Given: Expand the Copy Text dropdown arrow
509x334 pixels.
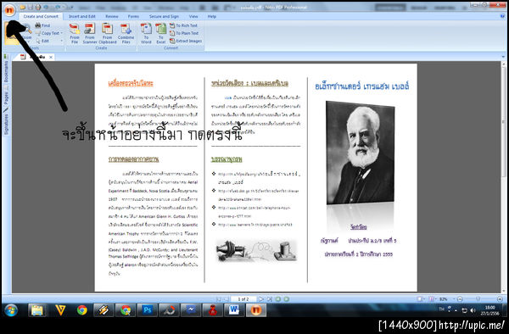Looking at the screenshot, I should 62,33.
